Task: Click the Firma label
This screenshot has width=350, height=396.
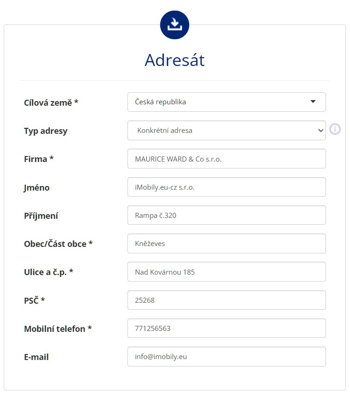Action: [39, 159]
